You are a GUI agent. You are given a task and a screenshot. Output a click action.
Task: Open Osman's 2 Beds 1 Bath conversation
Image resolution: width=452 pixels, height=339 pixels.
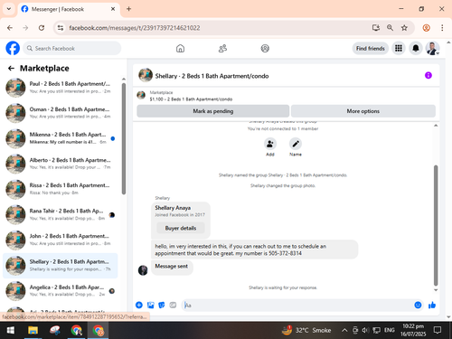61,113
